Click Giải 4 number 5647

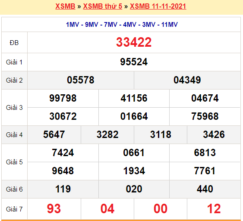[x=54, y=135]
